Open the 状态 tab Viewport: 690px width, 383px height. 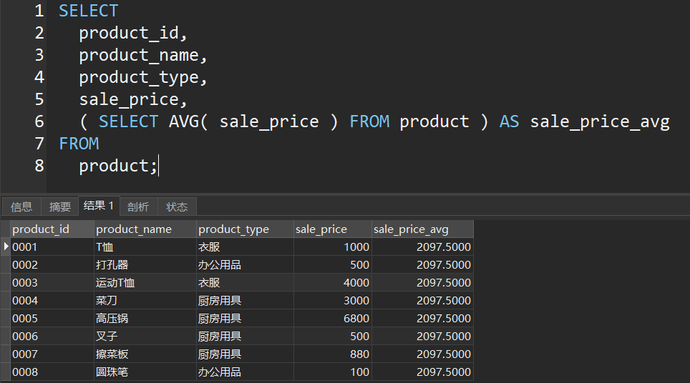pos(177,207)
